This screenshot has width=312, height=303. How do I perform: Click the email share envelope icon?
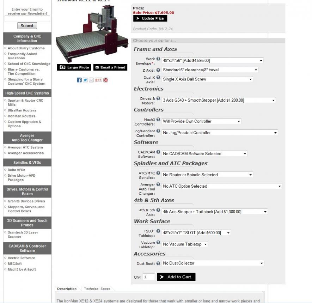(91, 80)
